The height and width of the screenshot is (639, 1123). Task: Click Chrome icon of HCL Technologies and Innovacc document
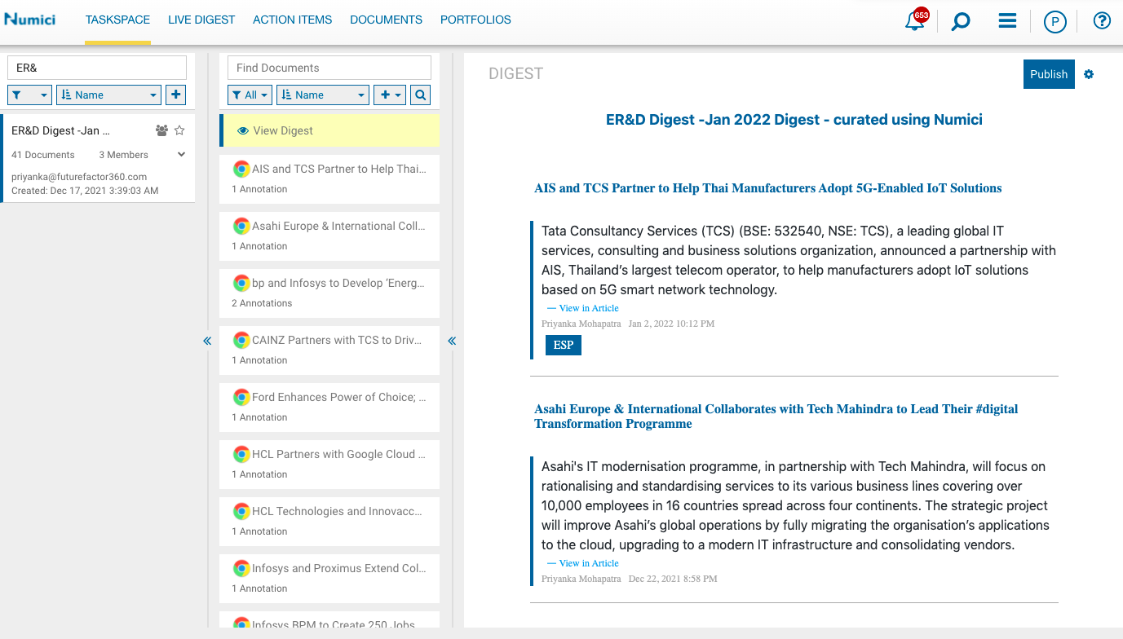241,511
